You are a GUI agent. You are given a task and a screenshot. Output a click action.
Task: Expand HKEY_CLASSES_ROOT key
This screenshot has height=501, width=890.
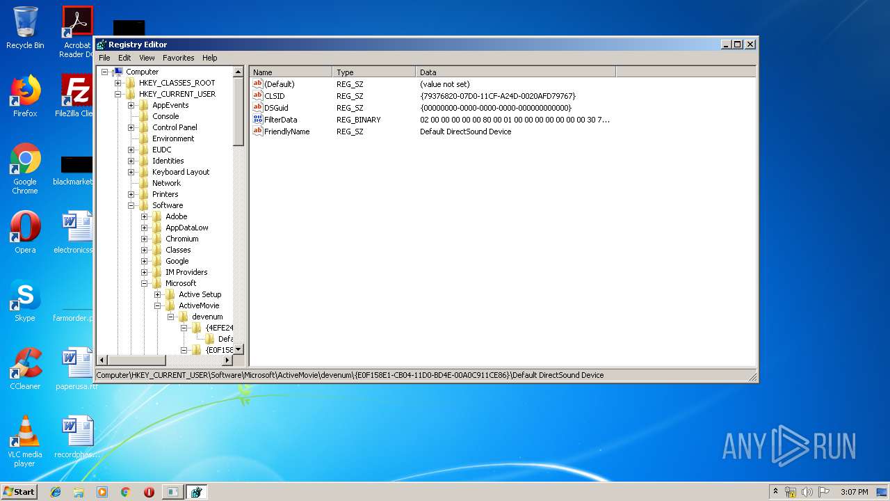[x=118, y=83]
